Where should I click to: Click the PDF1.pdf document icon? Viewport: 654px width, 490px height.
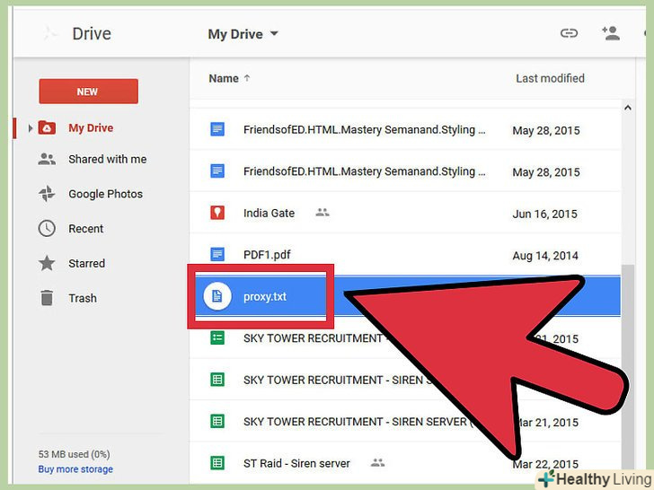click(217, 254)
